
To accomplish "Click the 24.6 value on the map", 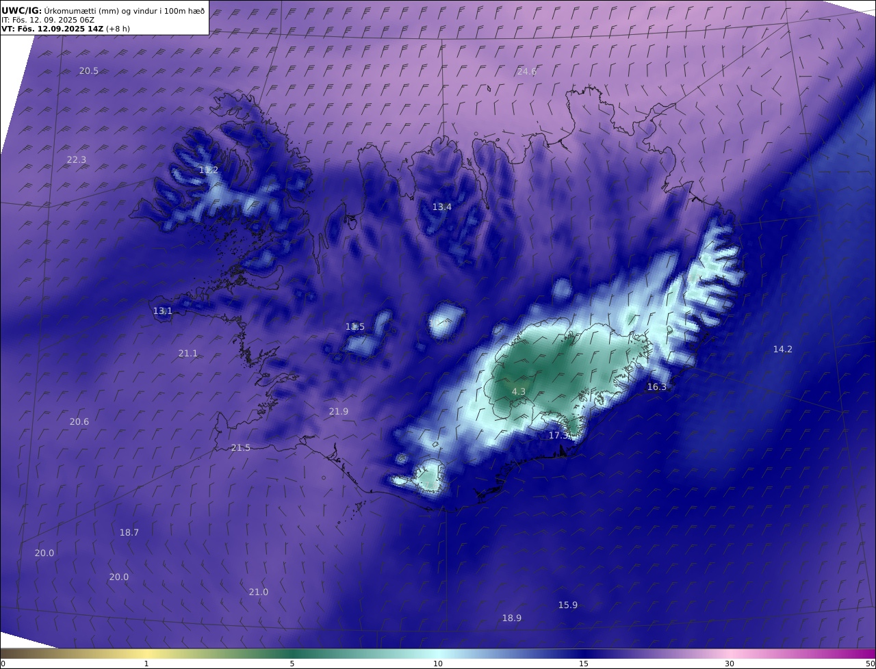I will click(527, 72).
